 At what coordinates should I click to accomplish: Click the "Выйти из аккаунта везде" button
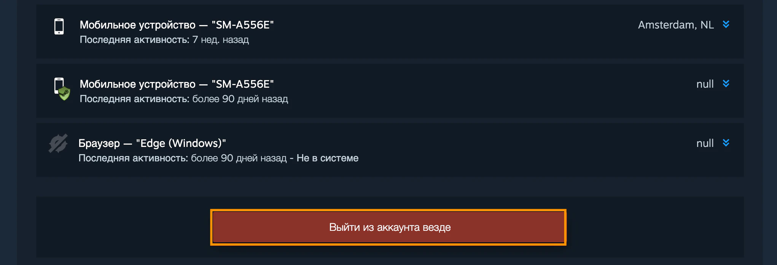click(388, 227)
